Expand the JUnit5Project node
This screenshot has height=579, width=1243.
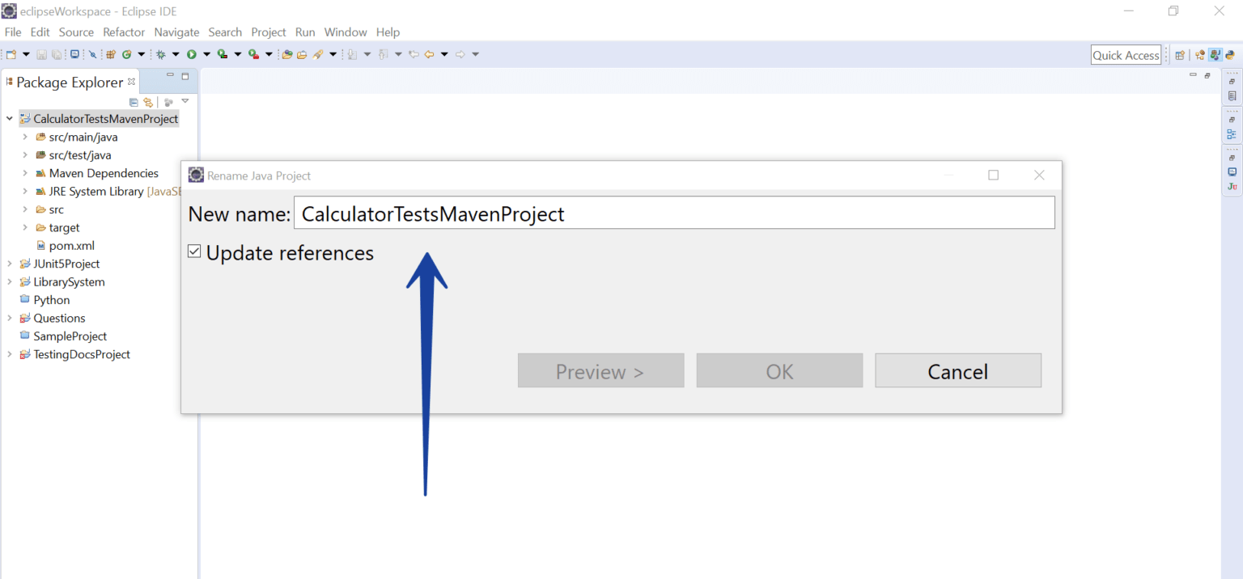coord(10,263)
